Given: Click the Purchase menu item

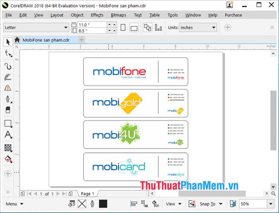Looking at the screenshot, I should pos(233,15).
